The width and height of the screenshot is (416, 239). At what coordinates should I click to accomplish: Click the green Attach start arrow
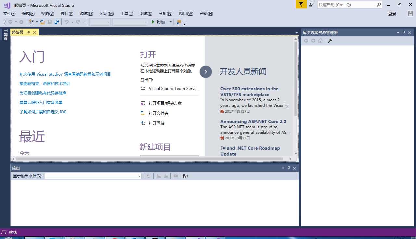[x=153, y=22]
